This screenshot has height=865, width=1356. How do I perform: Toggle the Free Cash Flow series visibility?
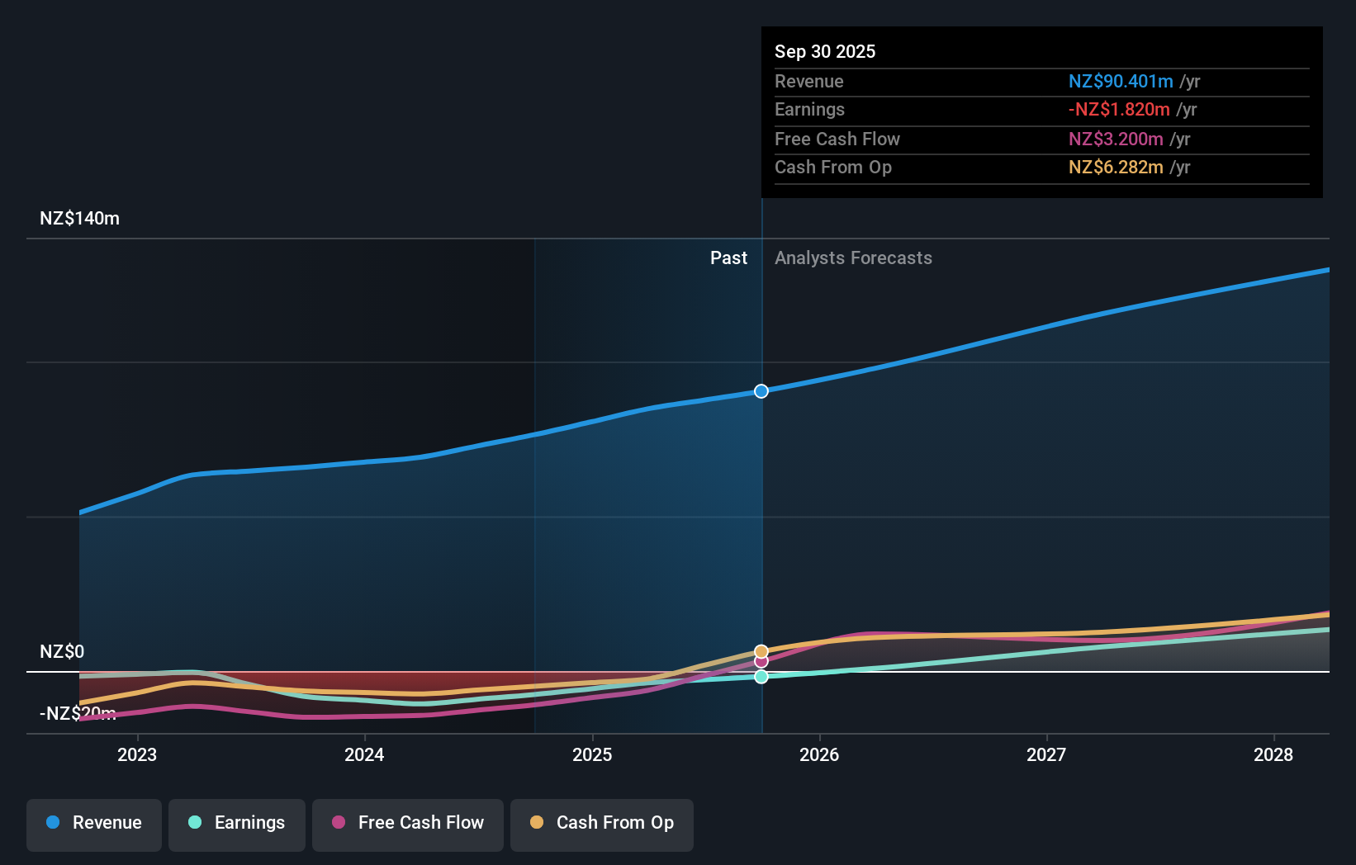pyautogui.click(x=407, y=823)
